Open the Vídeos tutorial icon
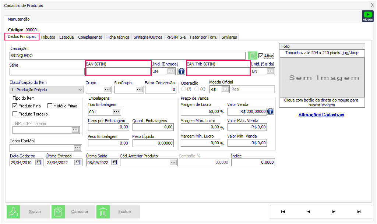 pos(367,16)
